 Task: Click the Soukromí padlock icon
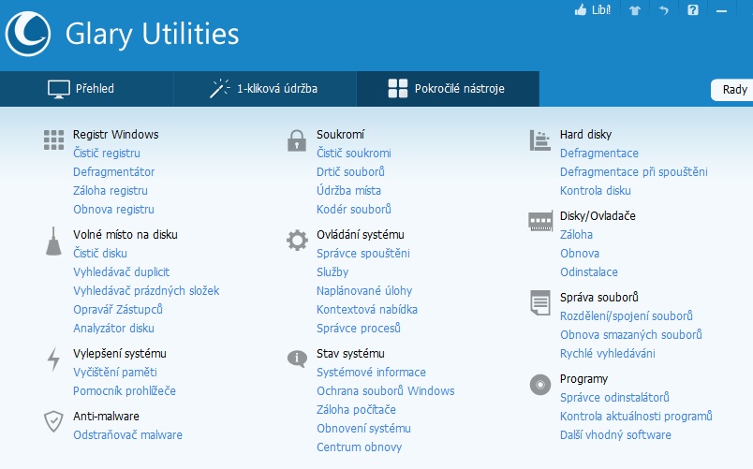297,140
